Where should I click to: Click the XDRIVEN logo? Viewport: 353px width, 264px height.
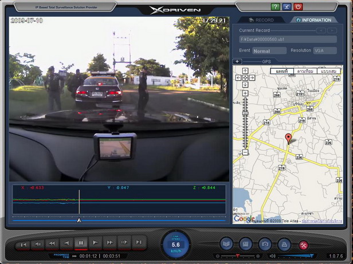click(175, 10)
